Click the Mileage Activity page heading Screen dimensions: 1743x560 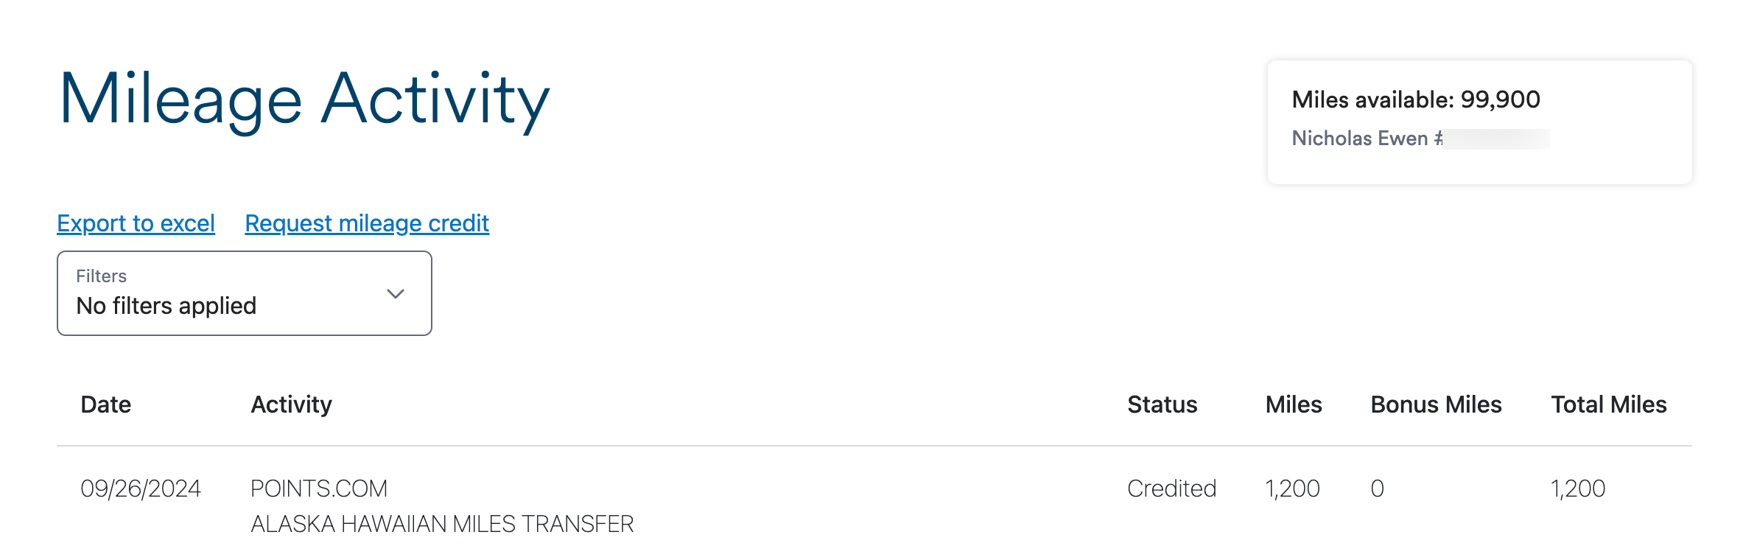pyautogui.click(x=304, y=99)
